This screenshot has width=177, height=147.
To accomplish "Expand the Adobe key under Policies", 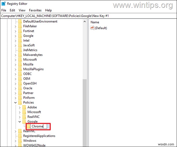I will point(20,107).
